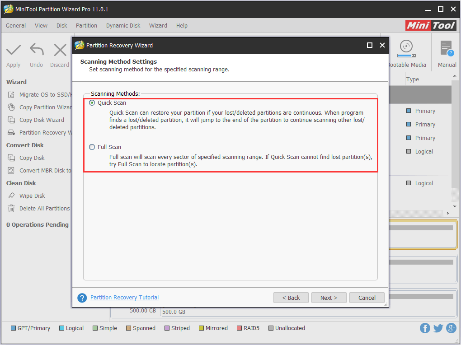461x345 pixels.
Task: Click the Discard X icon
Action: click(x=60, y=50)
